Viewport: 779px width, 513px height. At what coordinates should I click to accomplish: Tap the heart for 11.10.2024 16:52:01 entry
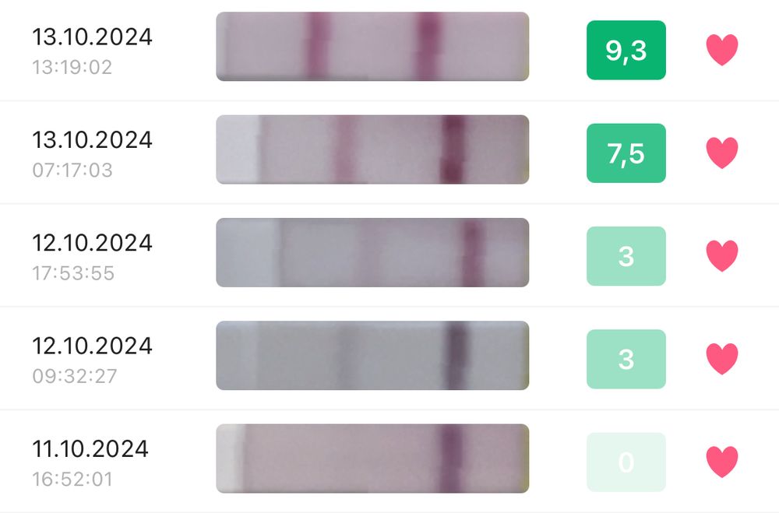click(x=722, y=462)
